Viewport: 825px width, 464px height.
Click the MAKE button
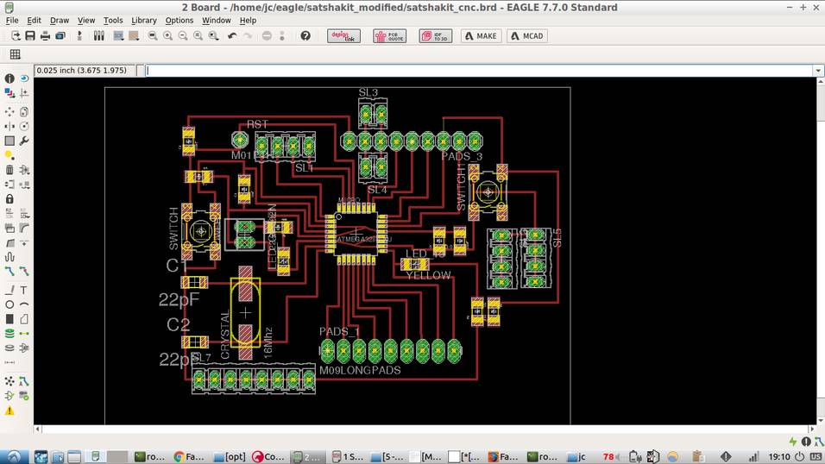[x=481, y=35]
